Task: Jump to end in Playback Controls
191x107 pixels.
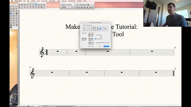Action: 92,7
